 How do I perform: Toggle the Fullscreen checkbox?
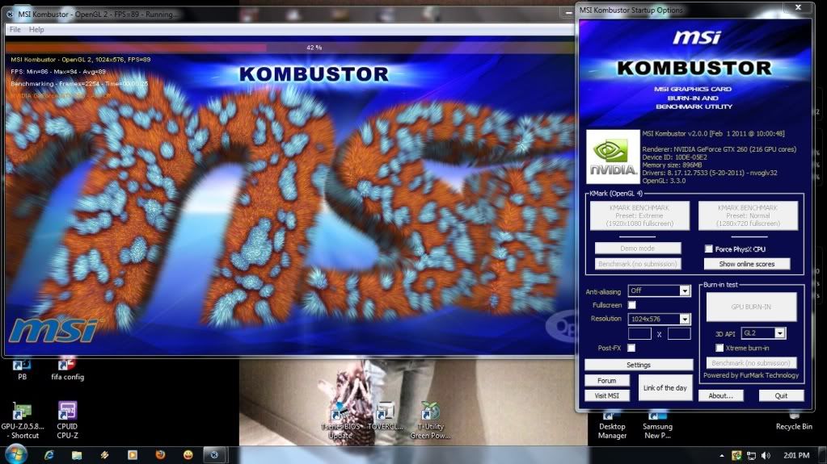coord(632,305)
